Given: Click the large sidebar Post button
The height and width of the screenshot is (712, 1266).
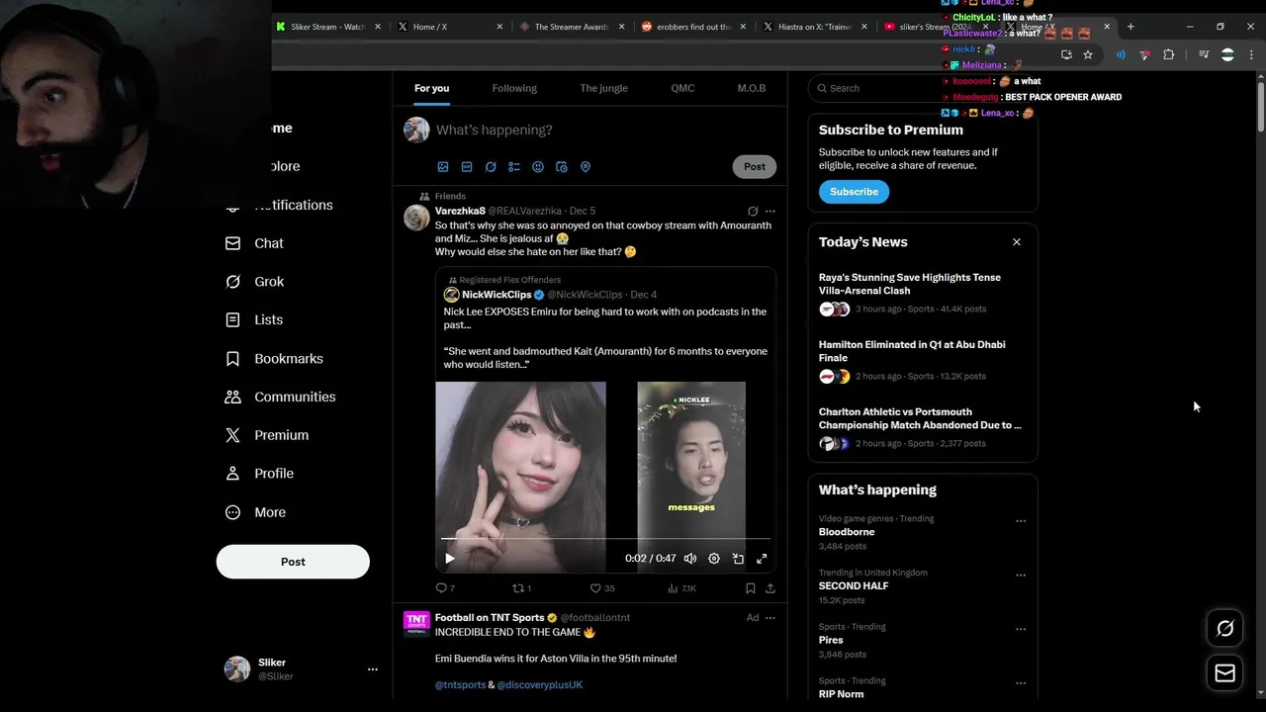Looking at the screenshot, I should coord(293,562).
